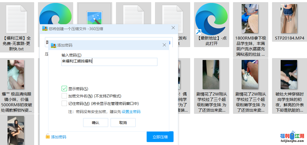This screenshot has height=145, width=307.
Task: Open the 设置主密码 link
Action: [x=131, y=112]
